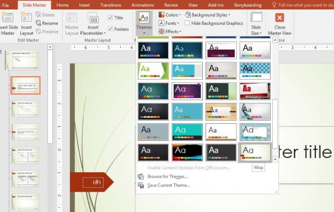Select the slide master thumbnail numbered 1
The image size is (334, 212).
click(22, 60)
